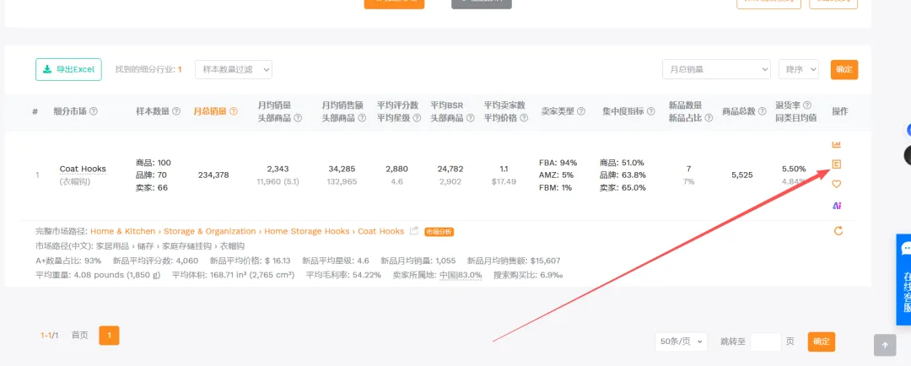Click the FBA: 94% seller type text
The image size is (911, 366).
click(558, 163)
